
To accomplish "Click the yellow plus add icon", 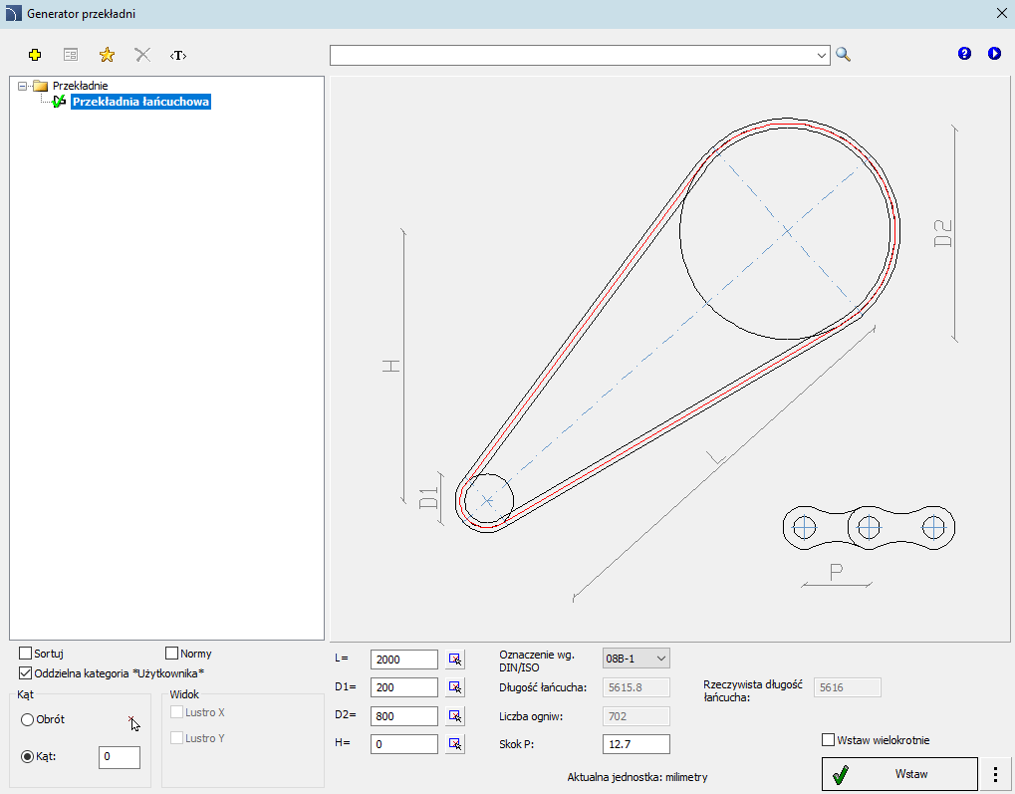I will tap(35, 55).
